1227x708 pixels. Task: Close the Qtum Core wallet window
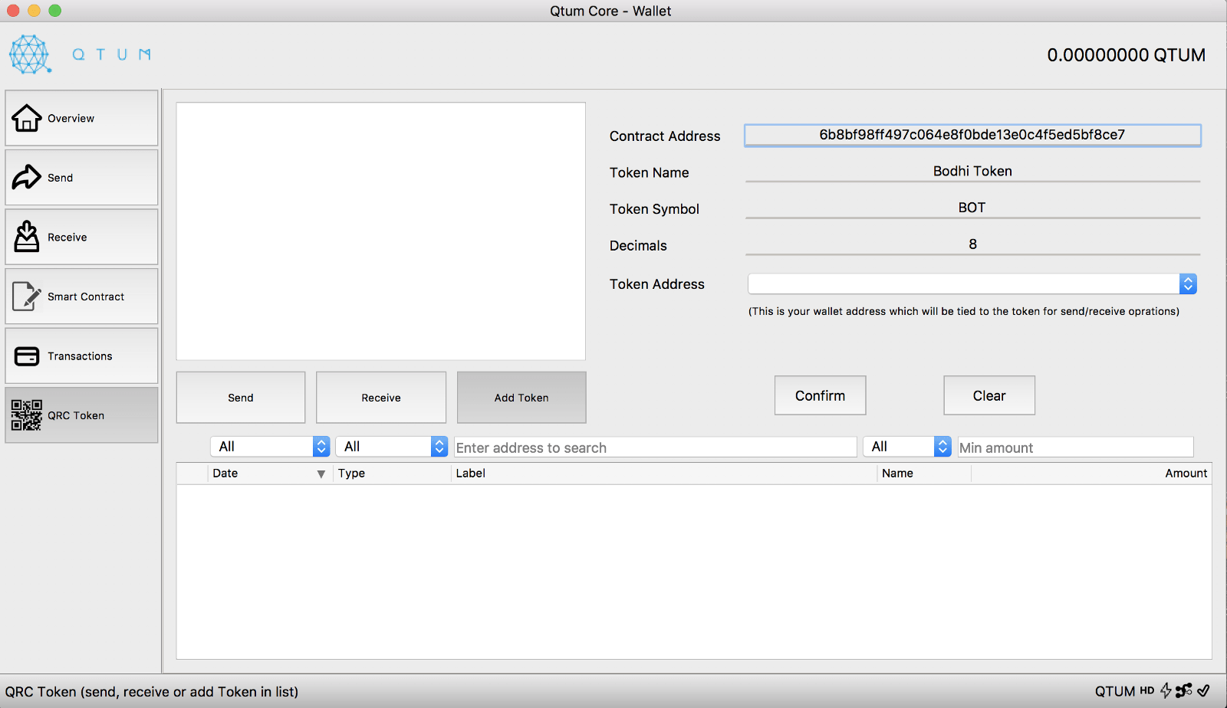pos(13,11)
